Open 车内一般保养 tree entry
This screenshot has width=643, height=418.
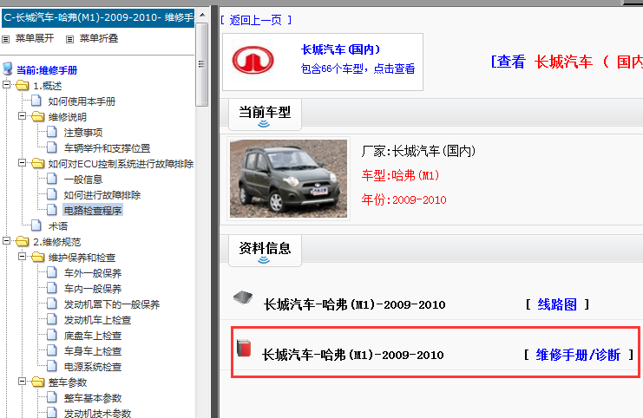(x=93, y=289)
